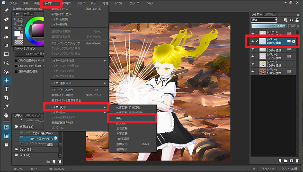Select the Eraser tool in left toolbar
303x172 pixels.
point(6,19)
